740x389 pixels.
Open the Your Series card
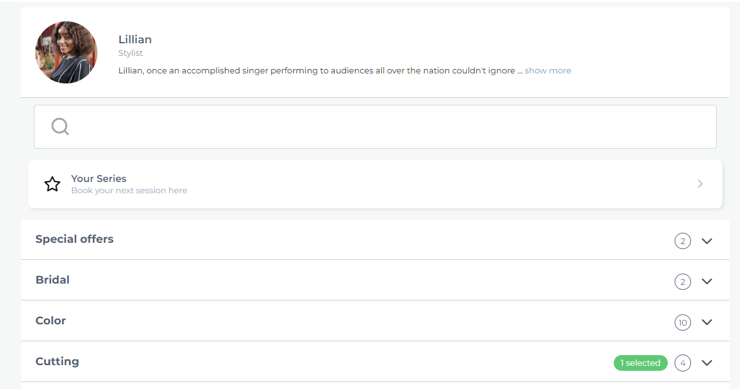point(375,184)
